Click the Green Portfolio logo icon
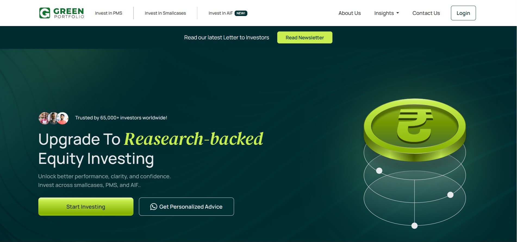The width and height of the screenshot is (517, 242). [45, 13]
